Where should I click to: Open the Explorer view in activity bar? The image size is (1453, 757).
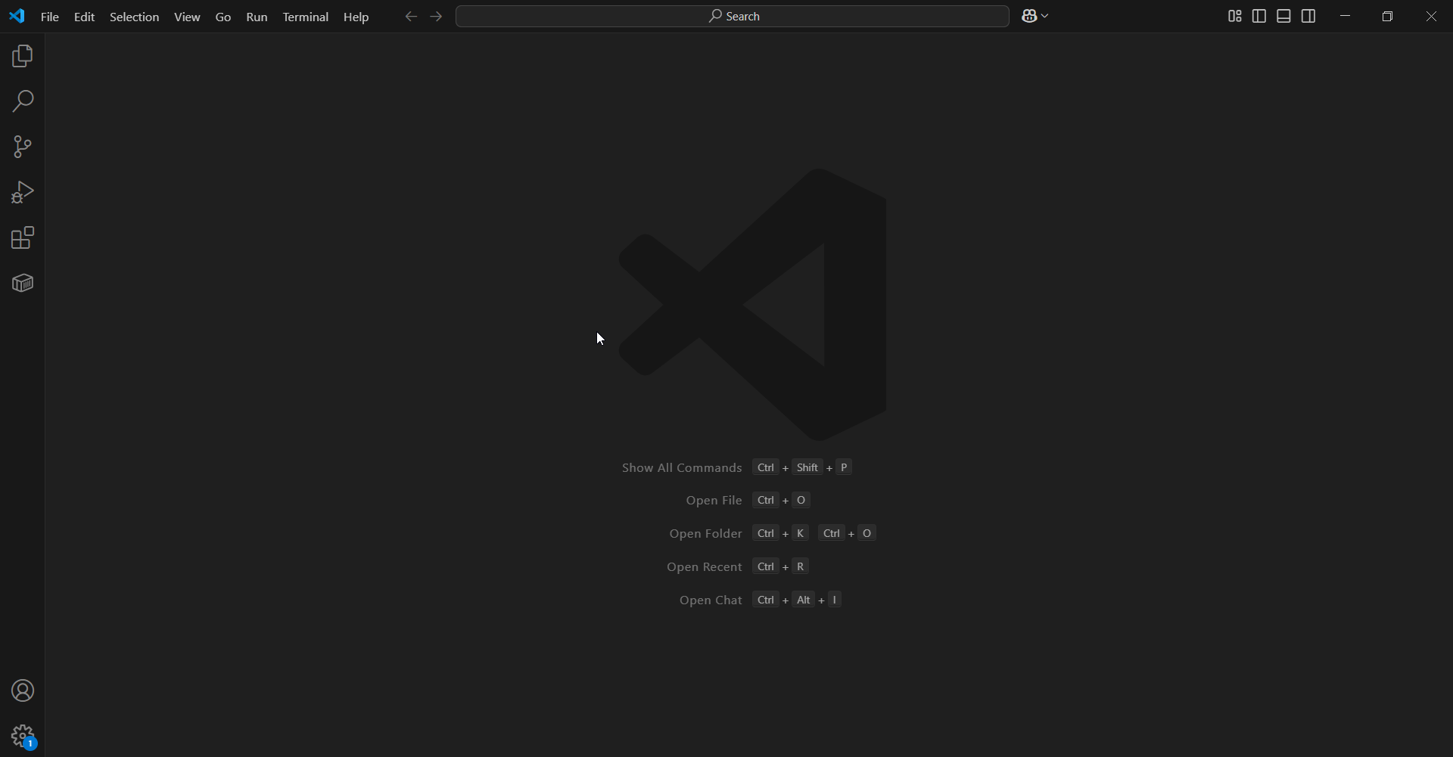point(23,57)
